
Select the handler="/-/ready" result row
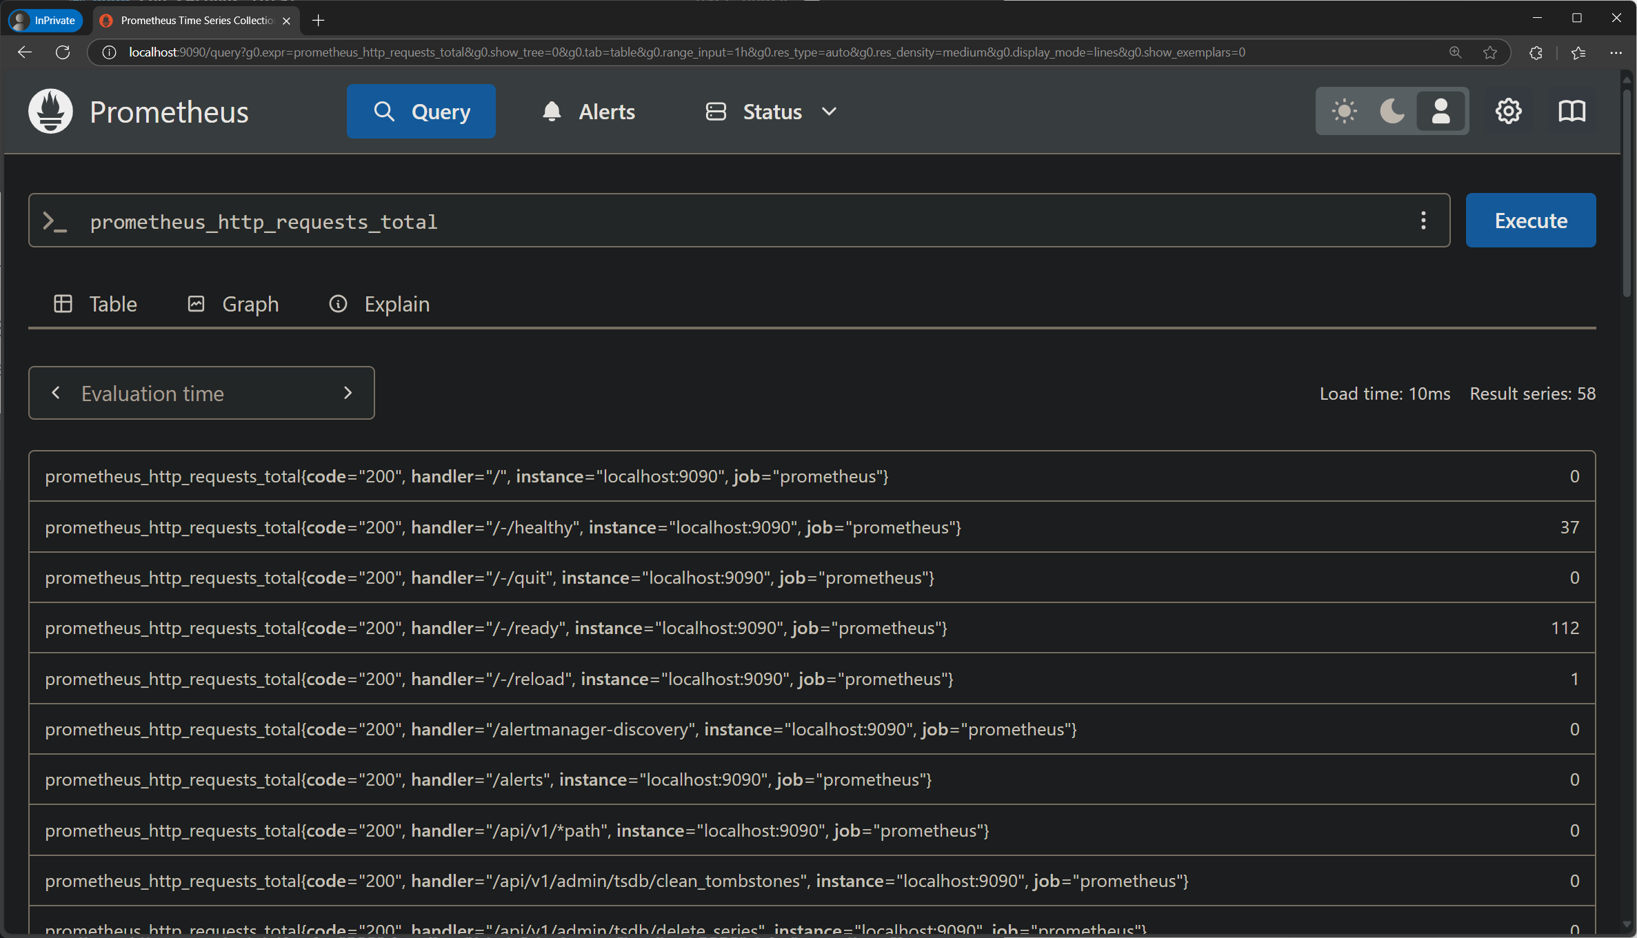pos(812,628)
